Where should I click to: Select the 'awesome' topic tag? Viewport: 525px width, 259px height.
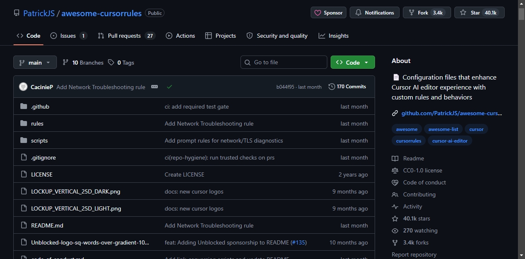pos(407,129)
